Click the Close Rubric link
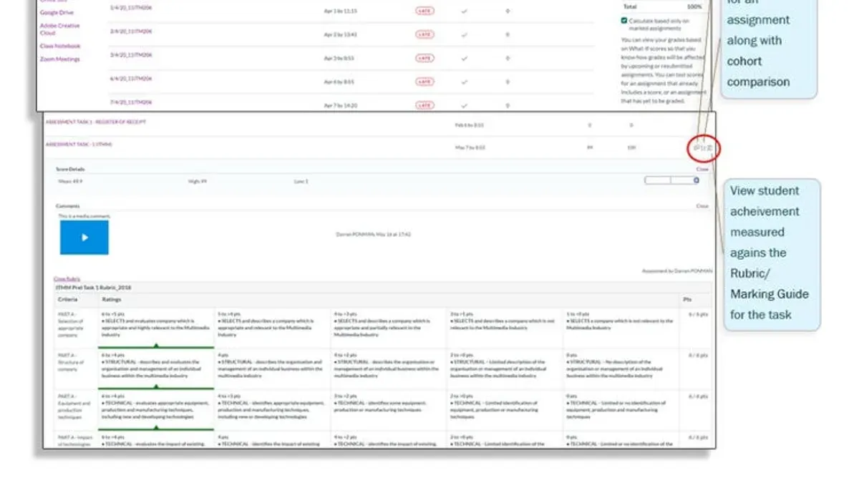 click(67, 278)
